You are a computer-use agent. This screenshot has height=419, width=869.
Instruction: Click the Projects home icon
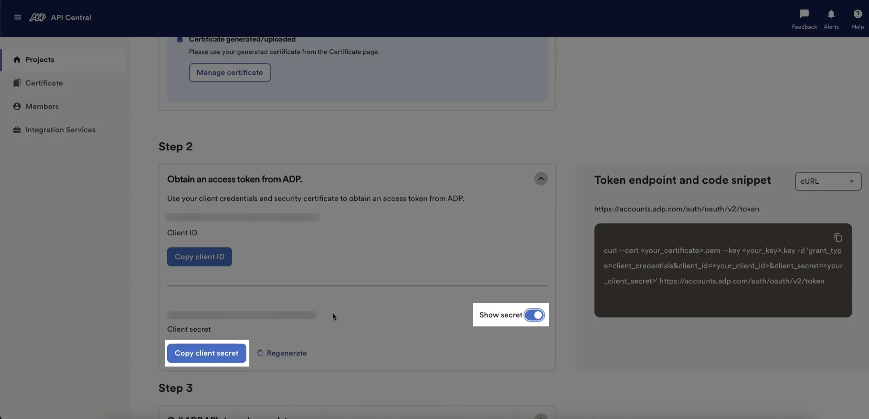[x=17, y=60]
